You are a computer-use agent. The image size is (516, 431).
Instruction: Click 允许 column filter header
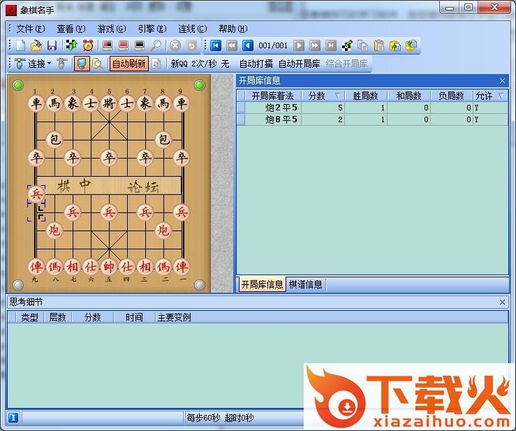pos(491,96)
